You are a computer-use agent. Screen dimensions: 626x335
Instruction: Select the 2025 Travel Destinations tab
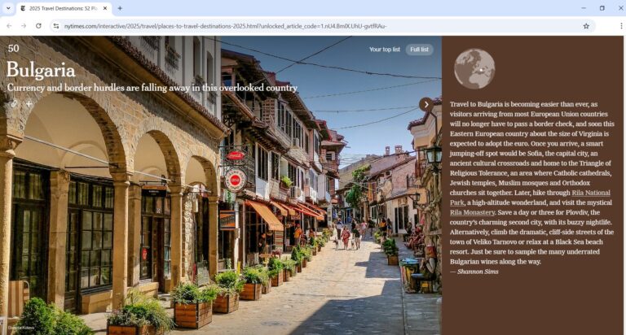pyautogui.click(x=61, y=8)
